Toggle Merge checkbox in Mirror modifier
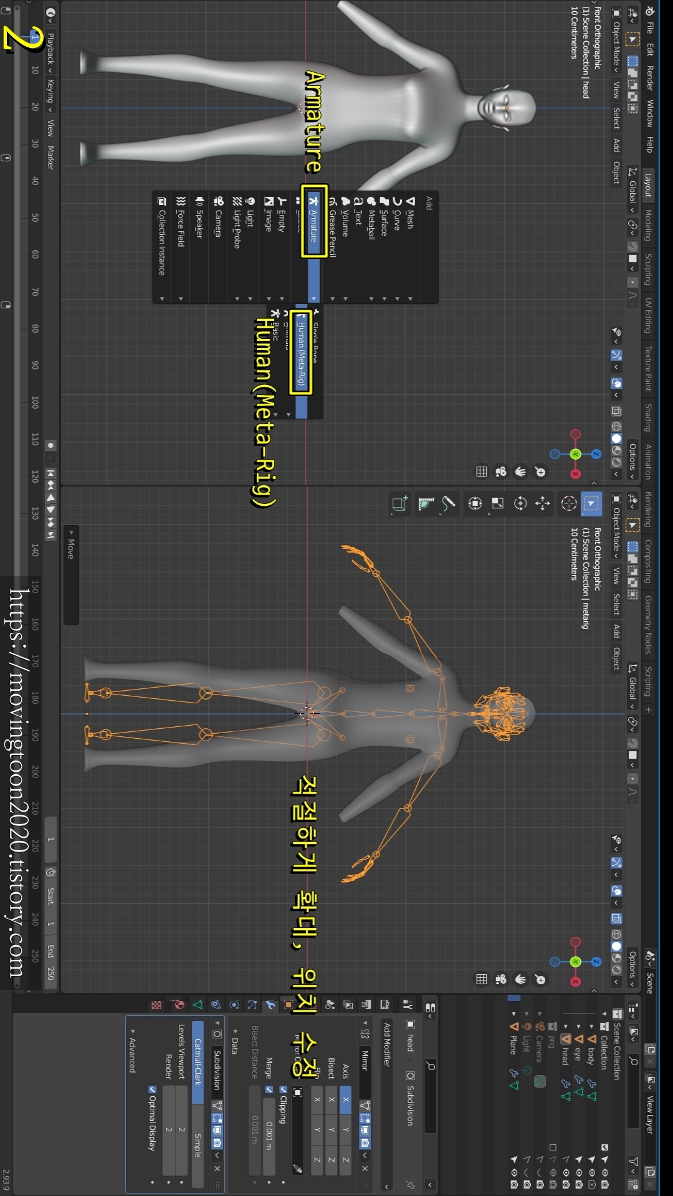The height and width of the screenshot is (1196, 673). (x=269, y=1089)
